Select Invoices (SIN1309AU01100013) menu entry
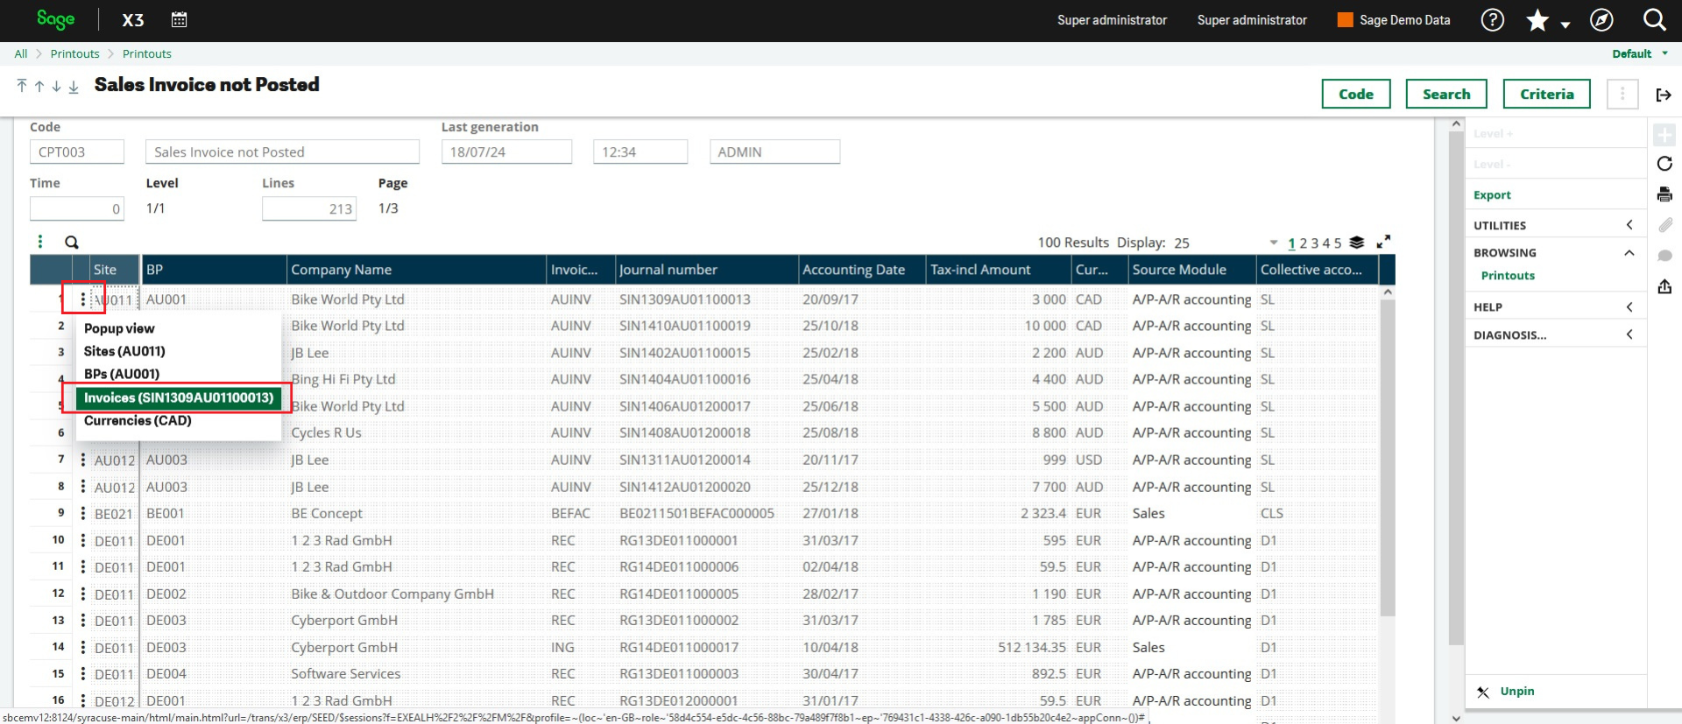 point(179,397)
